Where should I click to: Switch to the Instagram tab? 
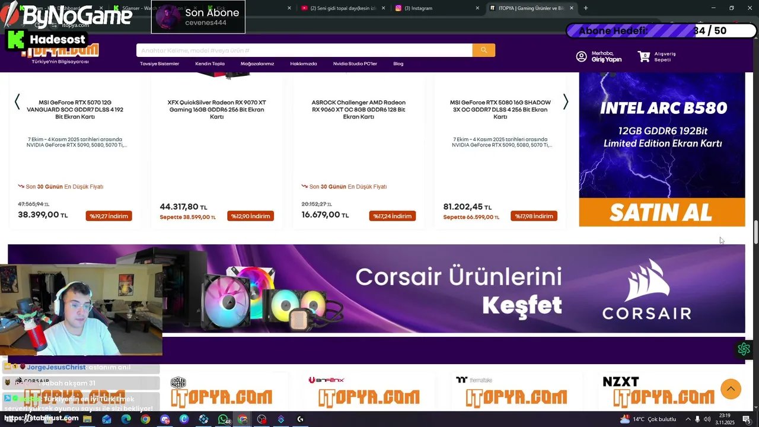(x=436, y=8)
